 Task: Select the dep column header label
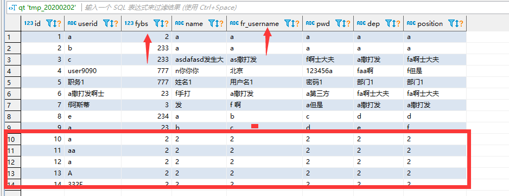[x=374, y=24]
